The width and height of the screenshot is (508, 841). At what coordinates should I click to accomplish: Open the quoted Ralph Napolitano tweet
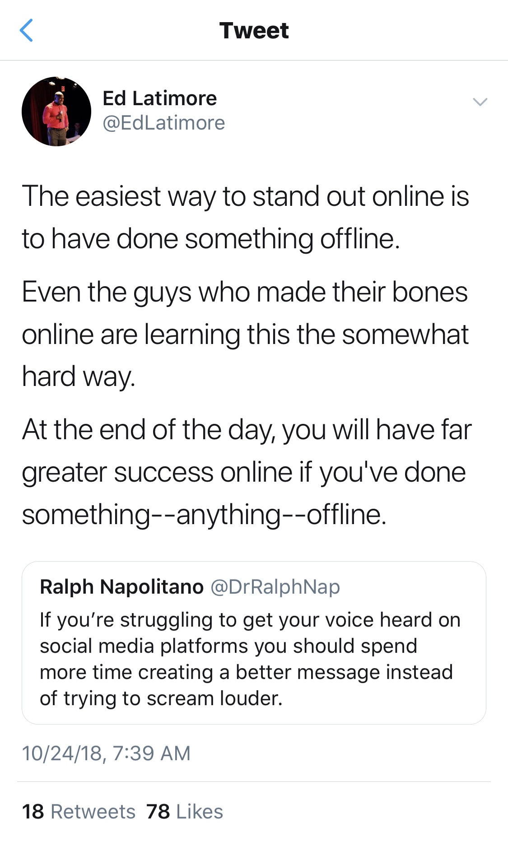pos(254,643)
